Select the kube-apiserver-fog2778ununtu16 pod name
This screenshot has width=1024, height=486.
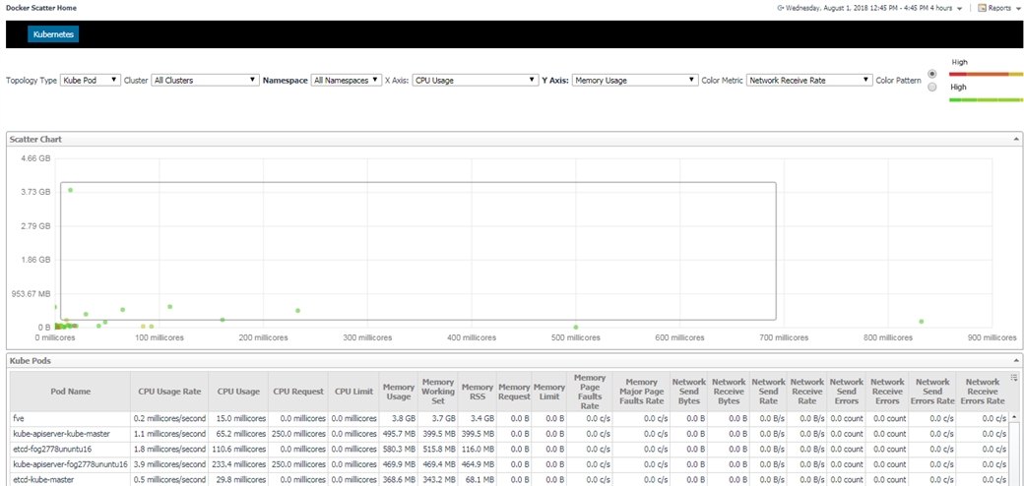click(x=70, y=463)
